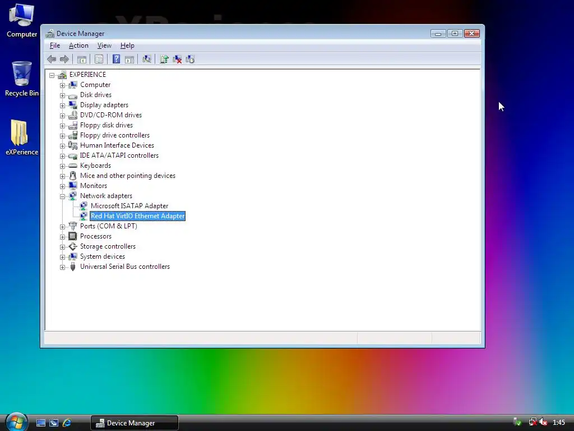574x431 pixels.
Task: Open the Help menu
Action: click(127, 45)
